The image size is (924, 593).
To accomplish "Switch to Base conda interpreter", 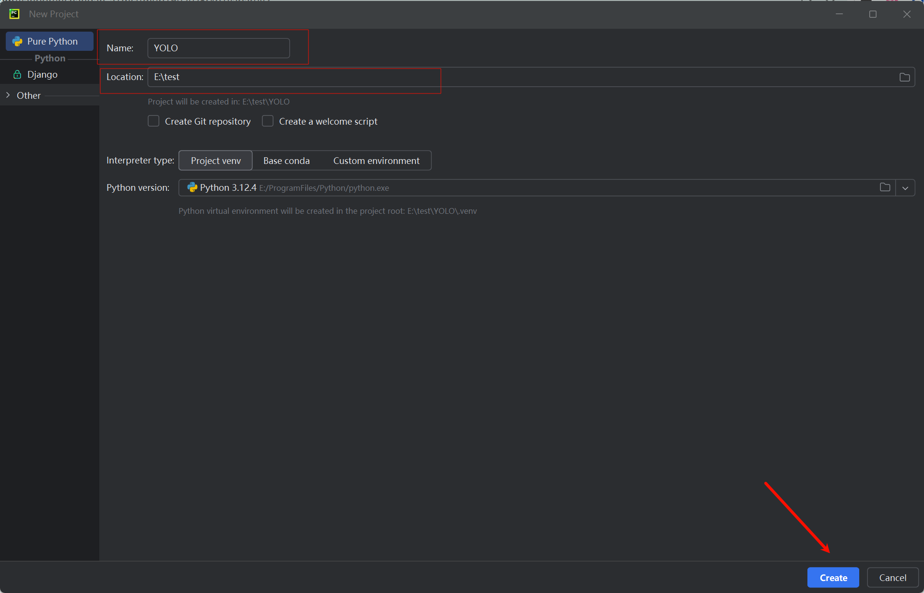I will (286, 161).
